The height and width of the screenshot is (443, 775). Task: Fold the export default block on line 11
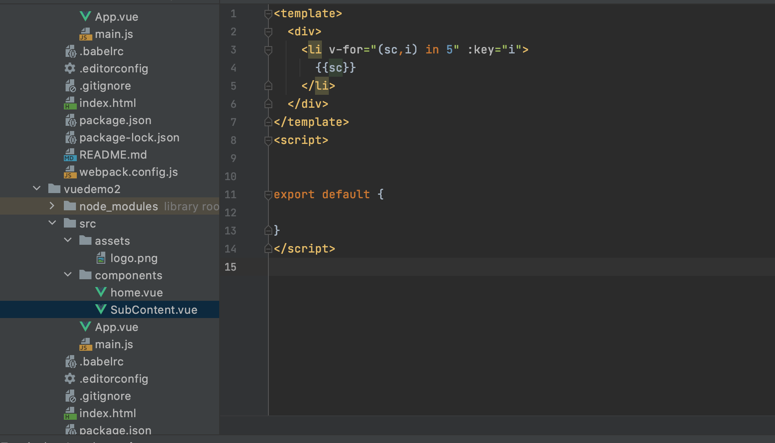pos(268,195)
